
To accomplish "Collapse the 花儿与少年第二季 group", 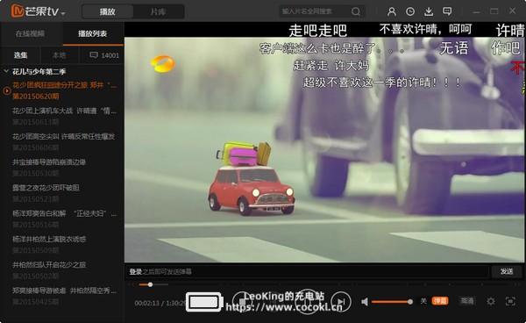I will (x=6, y=71).
